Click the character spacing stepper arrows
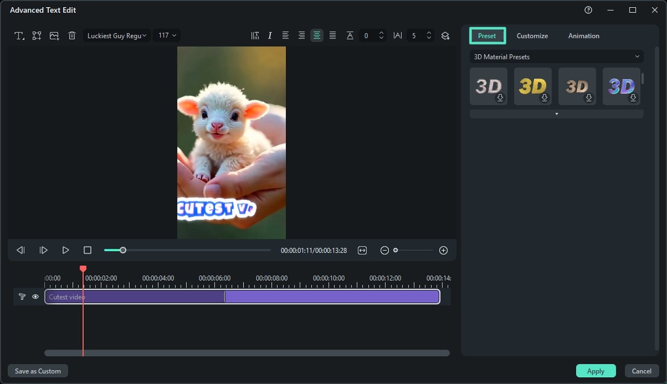Screen dimensions: 667x384 pyautogui.click(x=429, y=35)
